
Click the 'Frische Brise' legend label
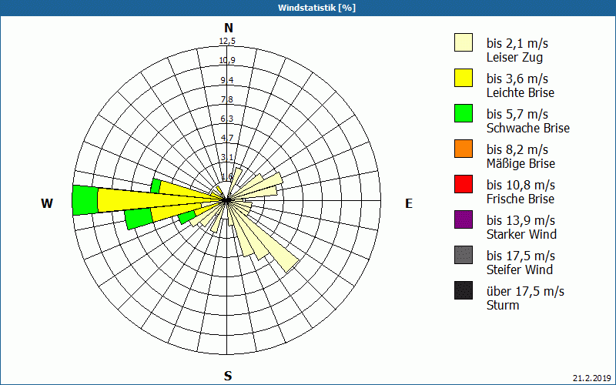pos(521,199)
